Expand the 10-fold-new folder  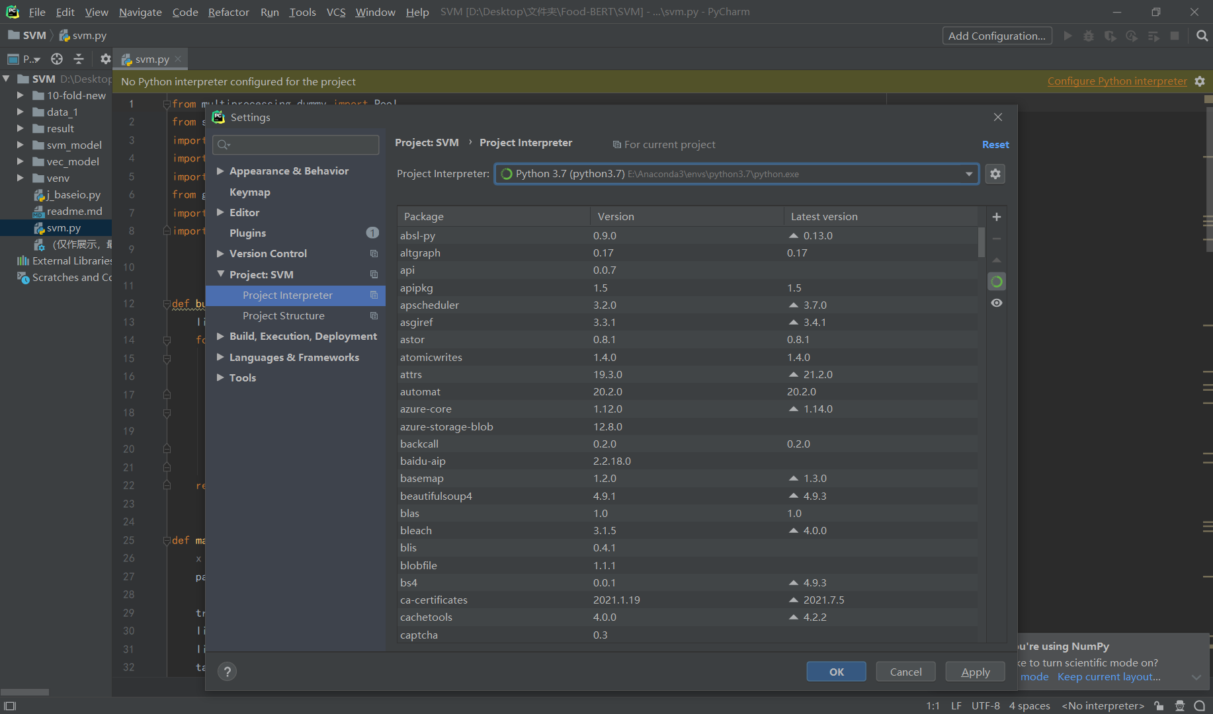[21, 95]
